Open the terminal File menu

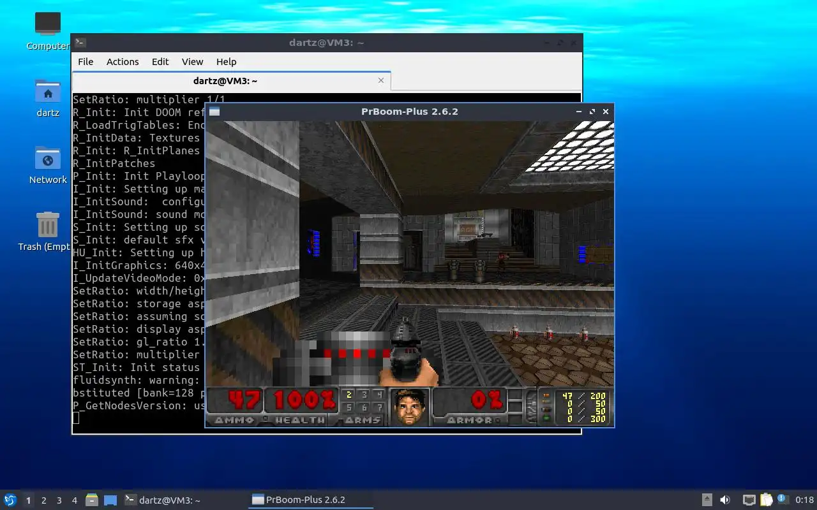click(86, 62)
